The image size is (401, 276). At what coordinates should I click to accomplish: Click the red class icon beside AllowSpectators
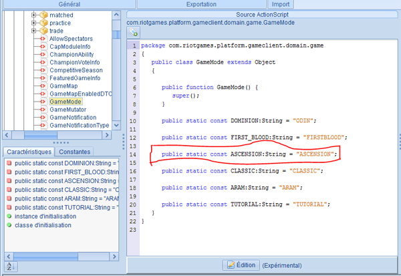point(43,39)
